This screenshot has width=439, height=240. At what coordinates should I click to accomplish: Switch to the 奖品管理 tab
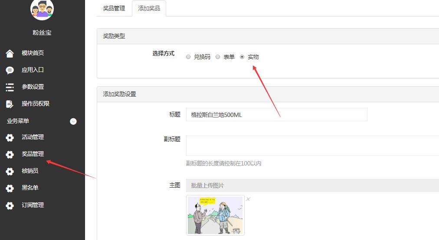(114, 8)
